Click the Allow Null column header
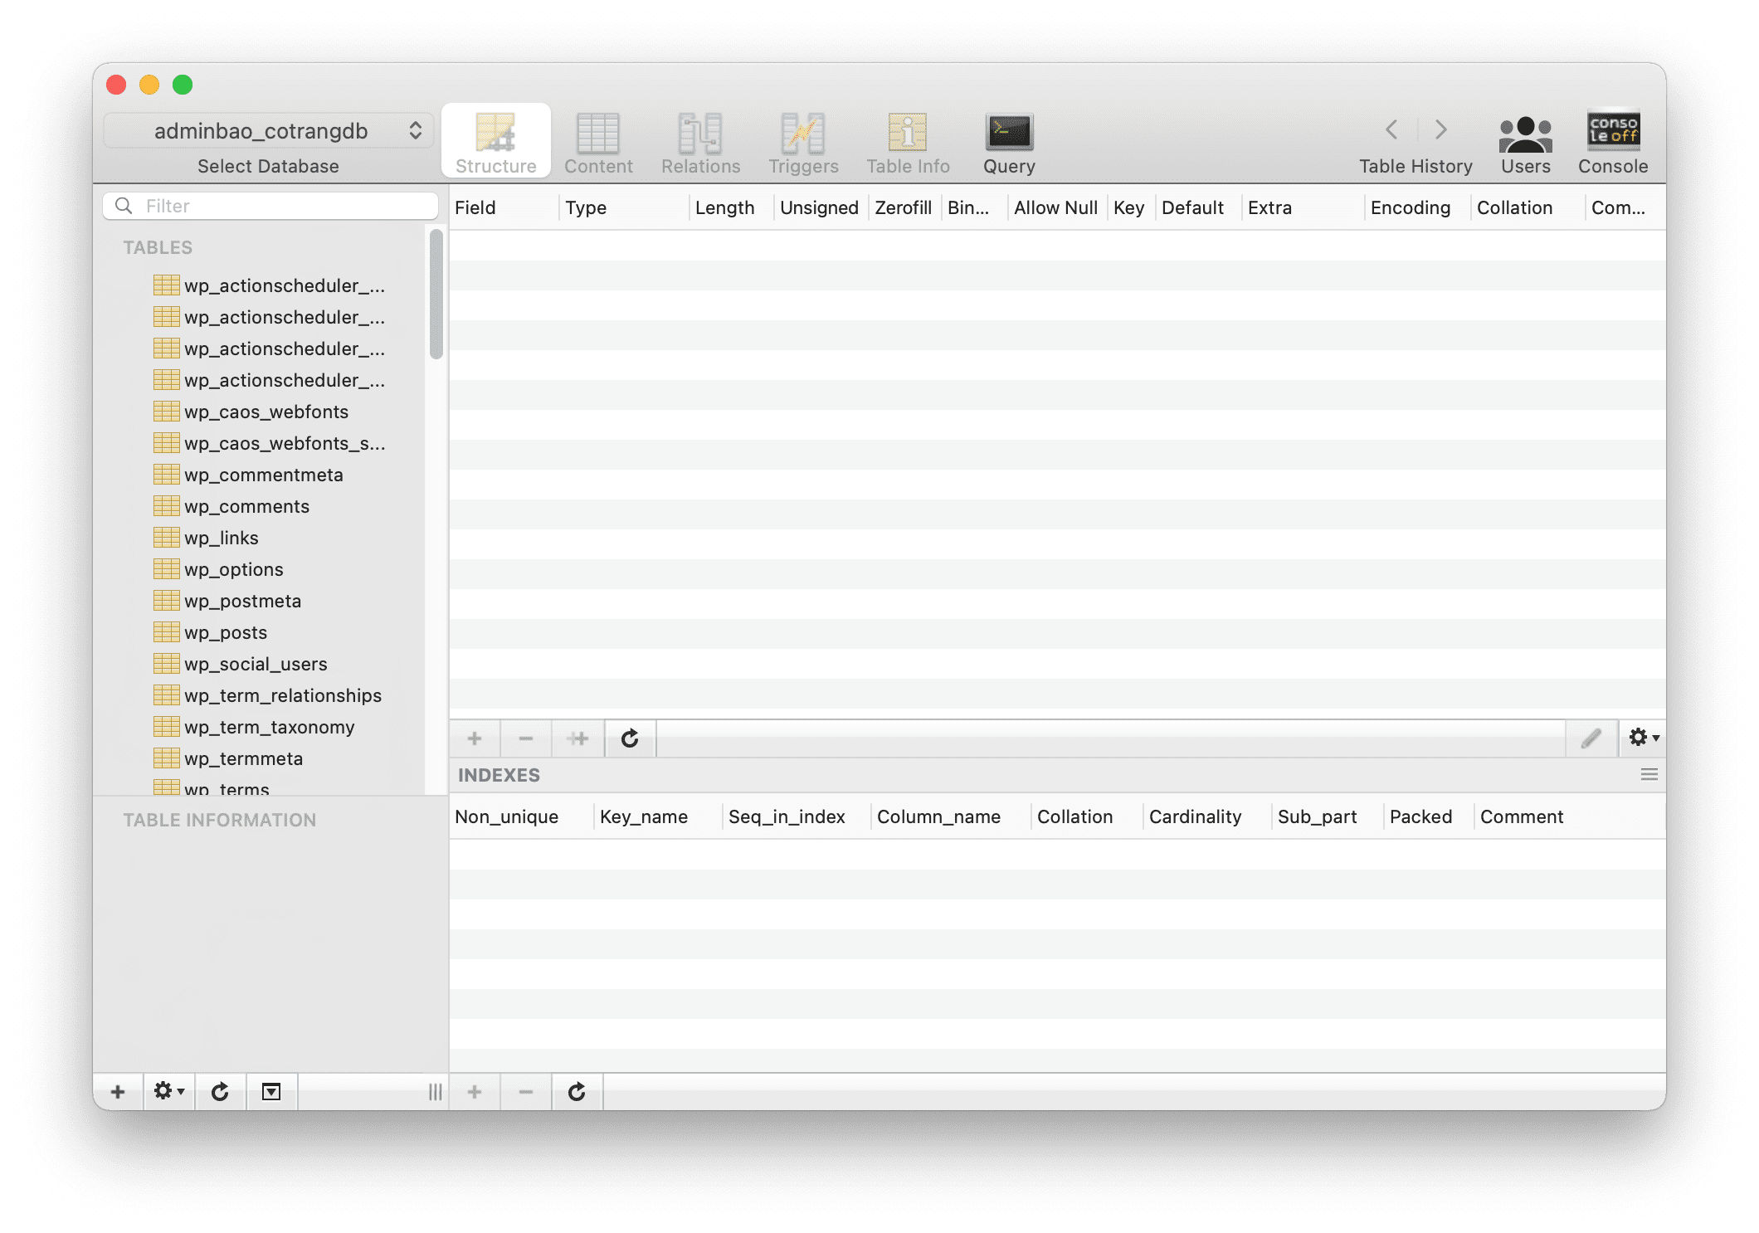Image resolution: width=1759 pixels, height=1233 pixels. click(x=1056, y=207)
